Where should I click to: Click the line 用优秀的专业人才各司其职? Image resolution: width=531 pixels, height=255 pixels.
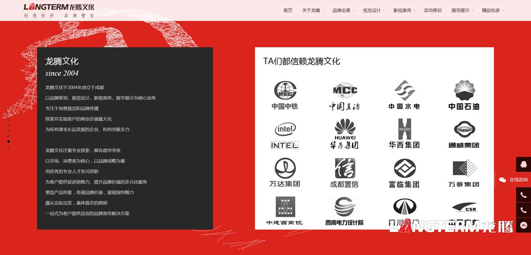(x=72, y=171)
